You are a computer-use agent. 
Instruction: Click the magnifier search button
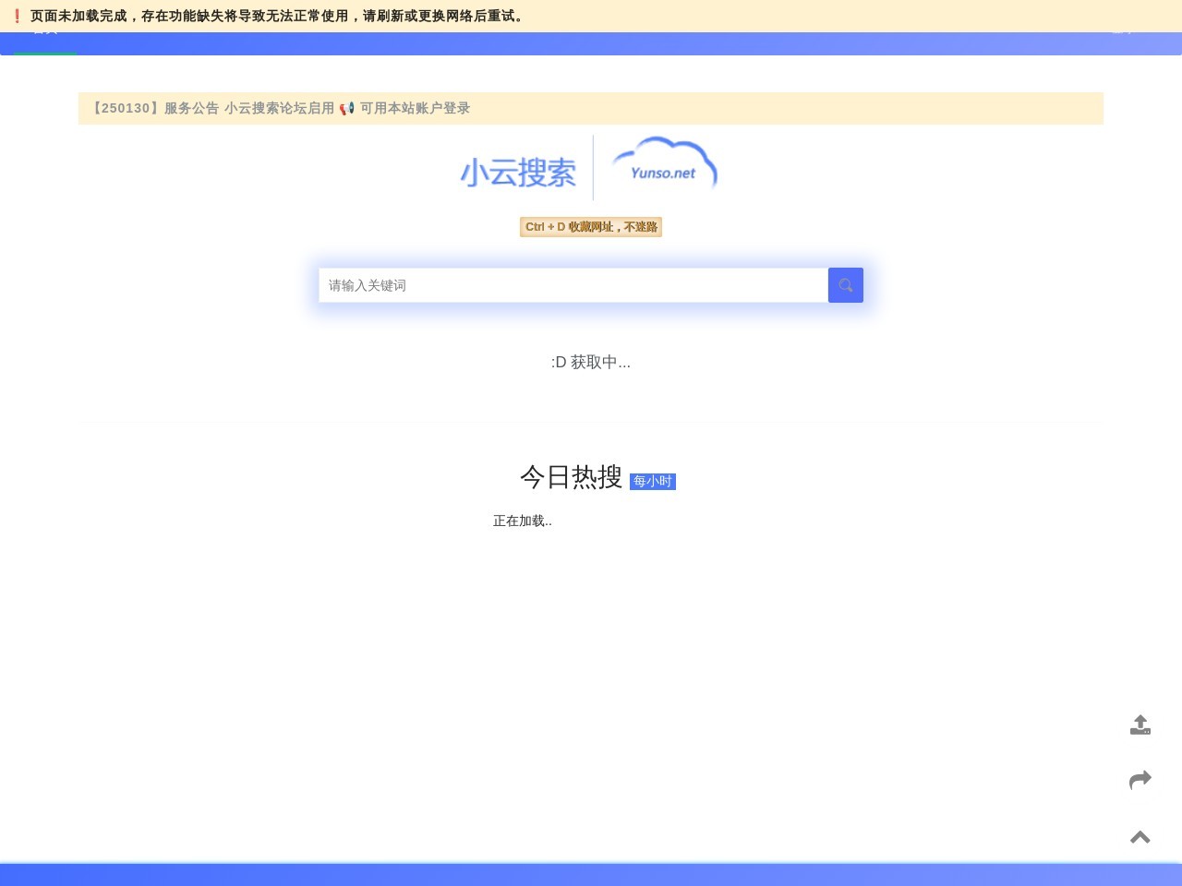tap(845, 285)
